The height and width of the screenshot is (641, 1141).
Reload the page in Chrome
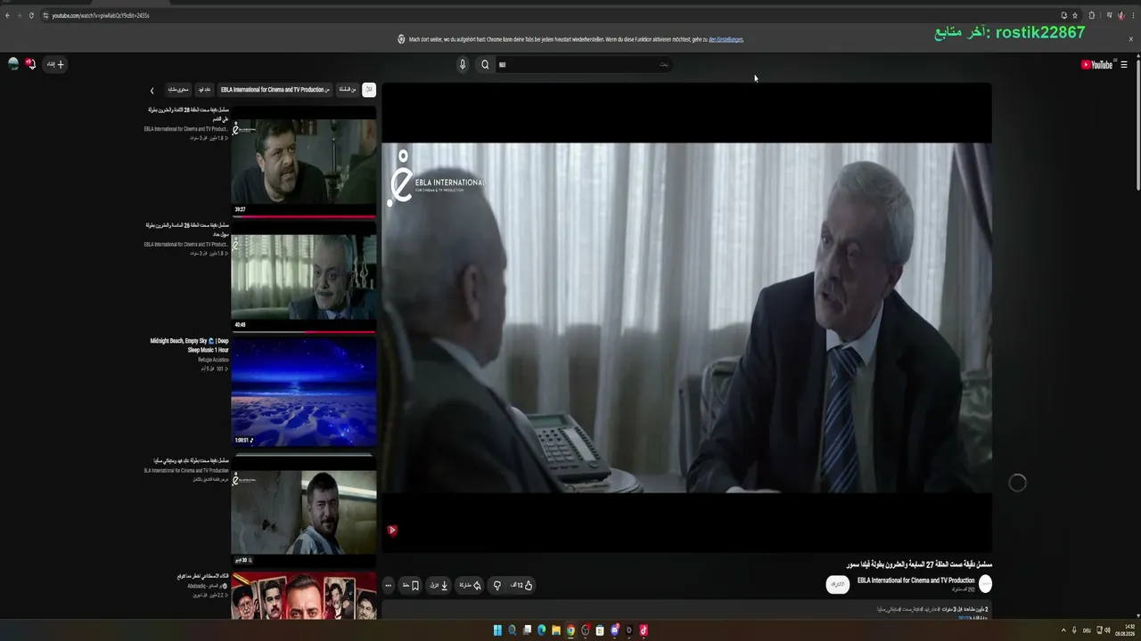pyautogui.click(x=31, y=15)
